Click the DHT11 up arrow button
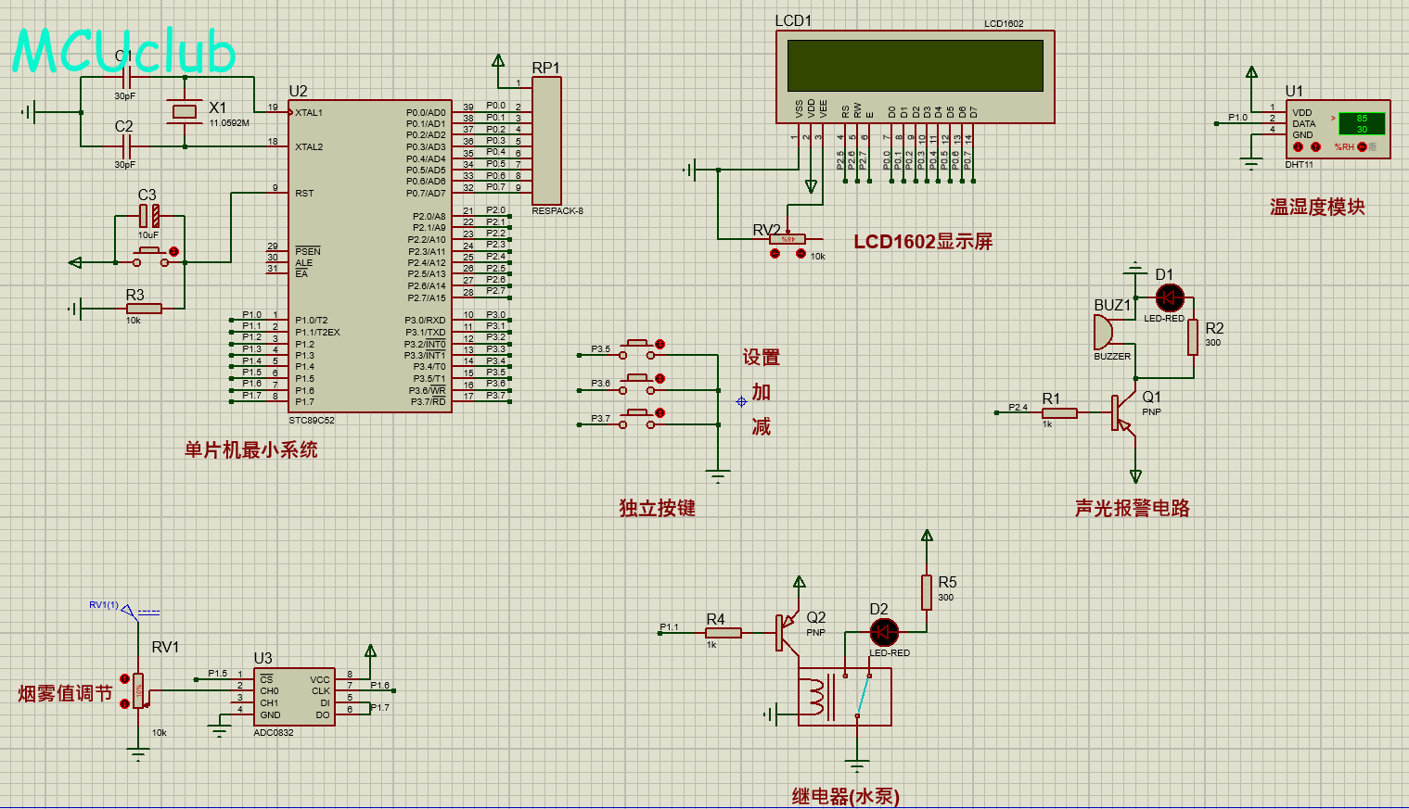The height and width of the screenshot is (809, 1409). click(1314, 147)
